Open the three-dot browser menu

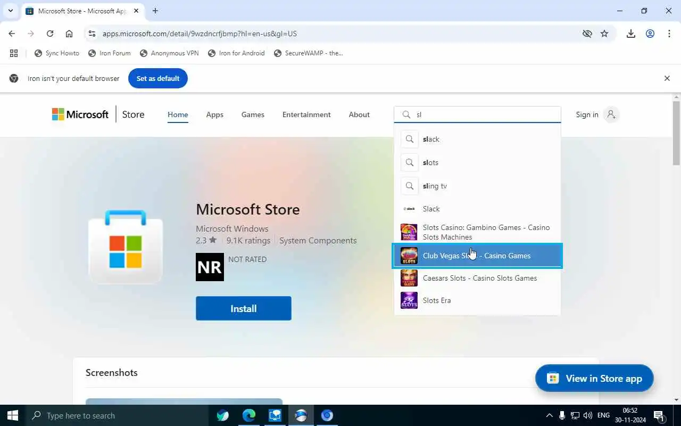(669, 34)
